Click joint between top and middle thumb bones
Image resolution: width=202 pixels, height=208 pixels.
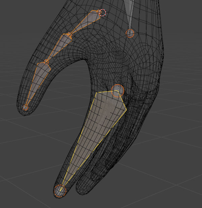tap(69, 34)
